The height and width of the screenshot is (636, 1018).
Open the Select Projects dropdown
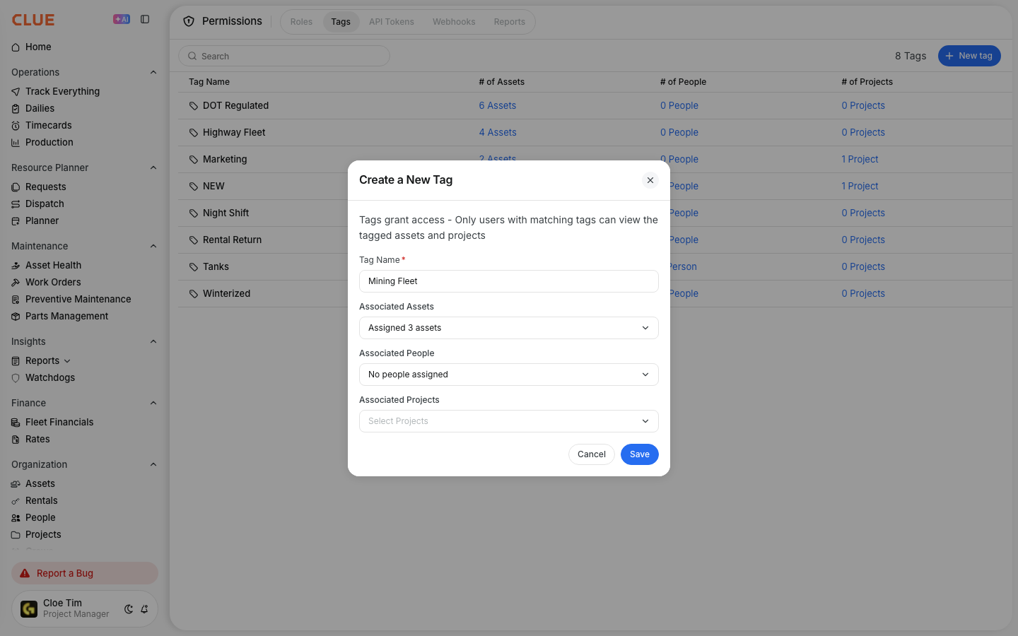[509, 421]
